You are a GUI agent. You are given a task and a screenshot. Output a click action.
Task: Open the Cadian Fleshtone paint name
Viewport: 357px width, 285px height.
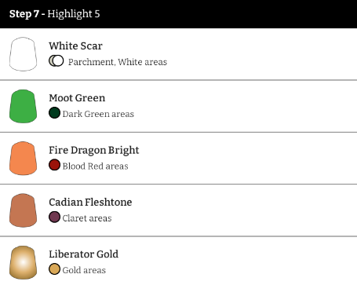tap(90, 202)
